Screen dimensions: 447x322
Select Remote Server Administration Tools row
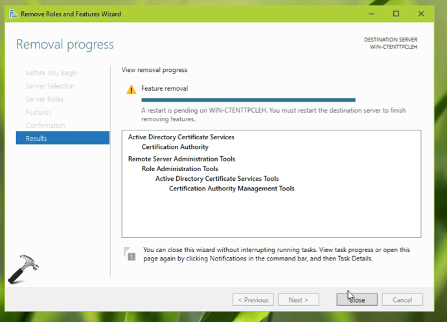181,159
